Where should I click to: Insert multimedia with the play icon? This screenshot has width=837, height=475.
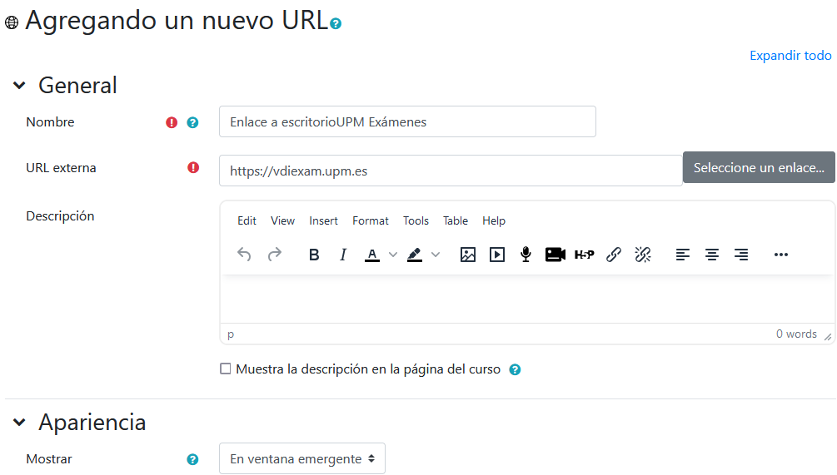(497, 255)
